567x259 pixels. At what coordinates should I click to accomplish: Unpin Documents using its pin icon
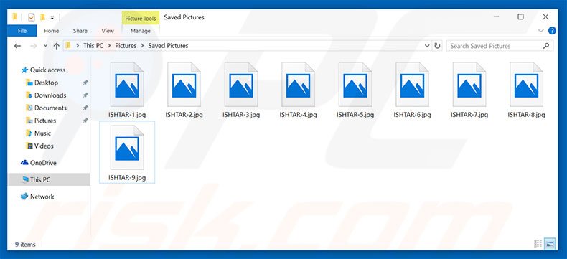pos(85,108)
